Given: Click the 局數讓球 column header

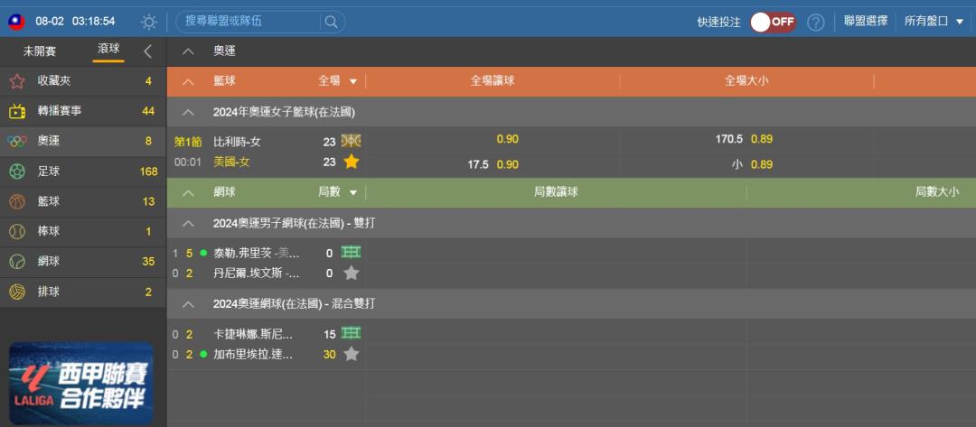Looking at the screenshot, I should coord(556,192).
